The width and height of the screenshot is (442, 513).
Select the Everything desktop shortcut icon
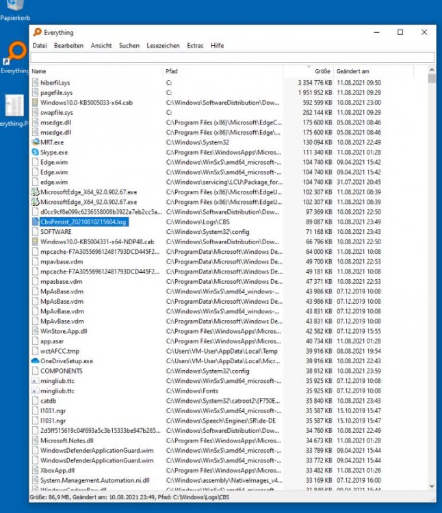pos(15,58)
